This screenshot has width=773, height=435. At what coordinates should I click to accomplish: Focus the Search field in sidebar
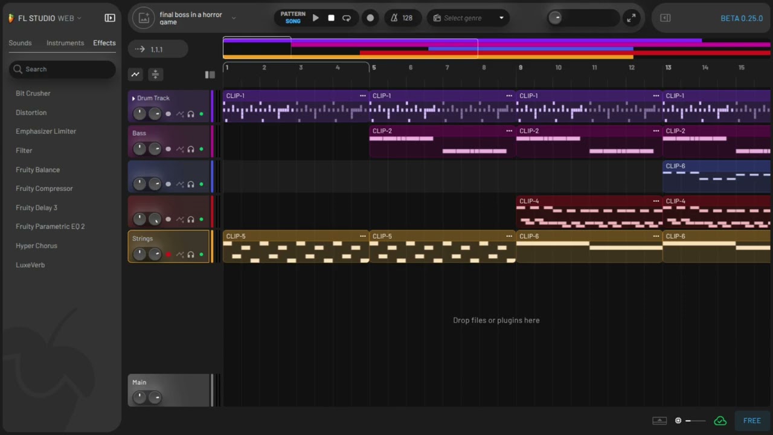coord(62,69)
